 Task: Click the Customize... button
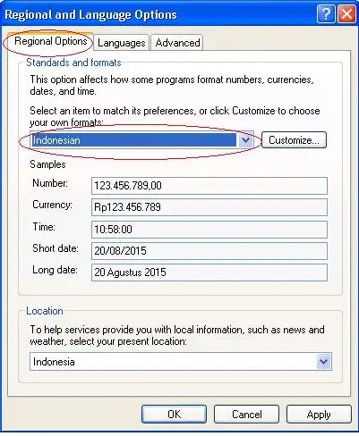294,140
